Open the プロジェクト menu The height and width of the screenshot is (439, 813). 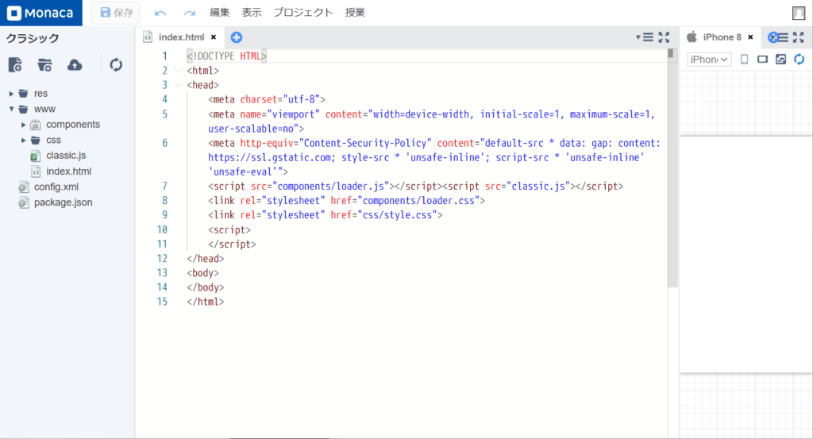tap(303, 13)
